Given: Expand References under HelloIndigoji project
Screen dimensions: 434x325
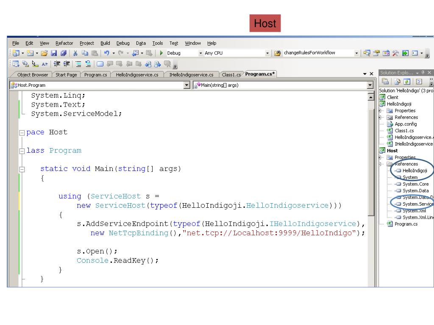Looking at the screenshot, I should click(x=380, y=118).
